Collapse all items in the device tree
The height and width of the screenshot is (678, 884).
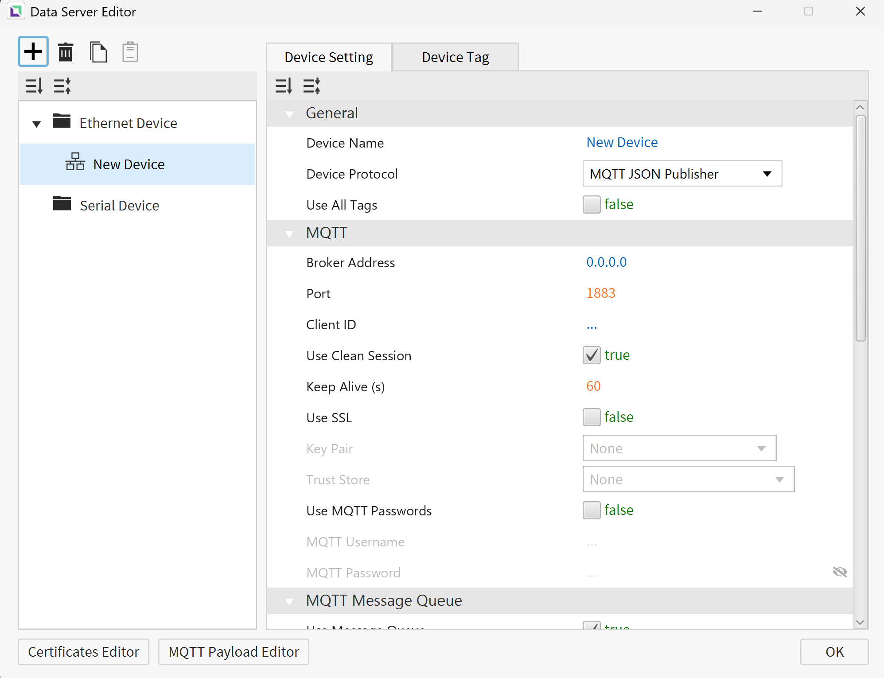point(62,86)
